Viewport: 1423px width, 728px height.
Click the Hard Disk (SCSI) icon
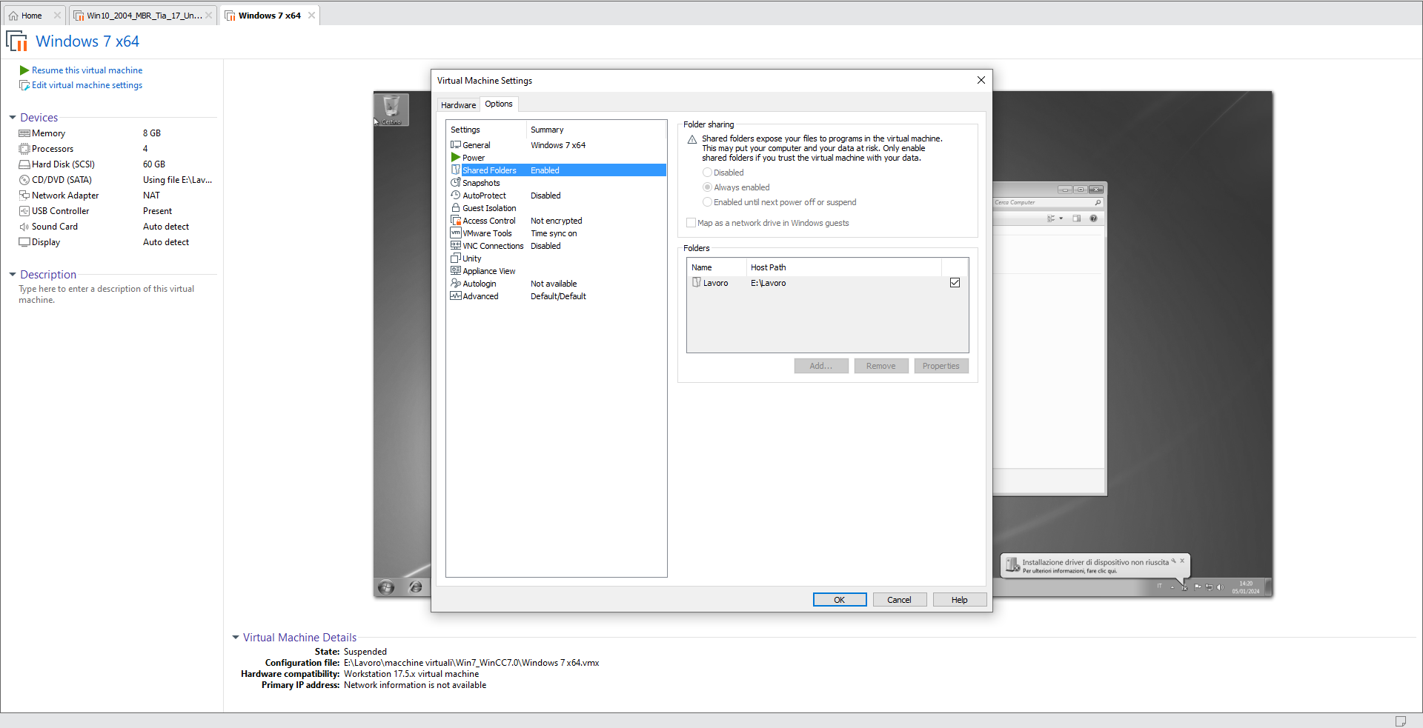24,164
